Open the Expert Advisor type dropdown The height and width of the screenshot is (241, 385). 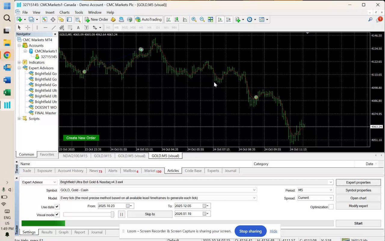39,182
